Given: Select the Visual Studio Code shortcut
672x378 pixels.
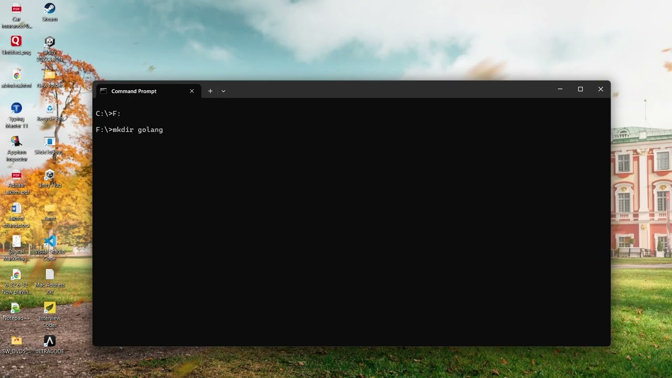Looking at the screenshot, I should click(49, 241).
